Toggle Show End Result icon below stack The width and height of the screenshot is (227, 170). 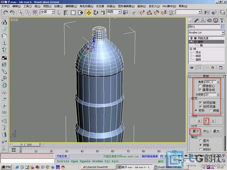(x=200, y=68)
